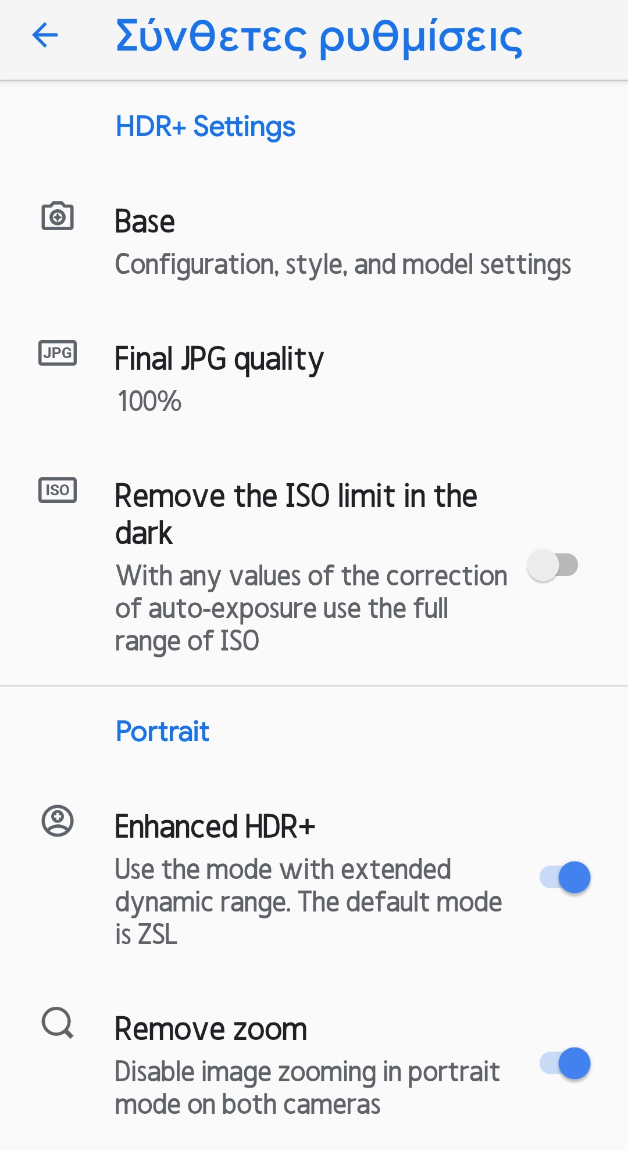Screen dimensions: 628x1151
Task: Click the ISO icon
Action: [58, 490]
